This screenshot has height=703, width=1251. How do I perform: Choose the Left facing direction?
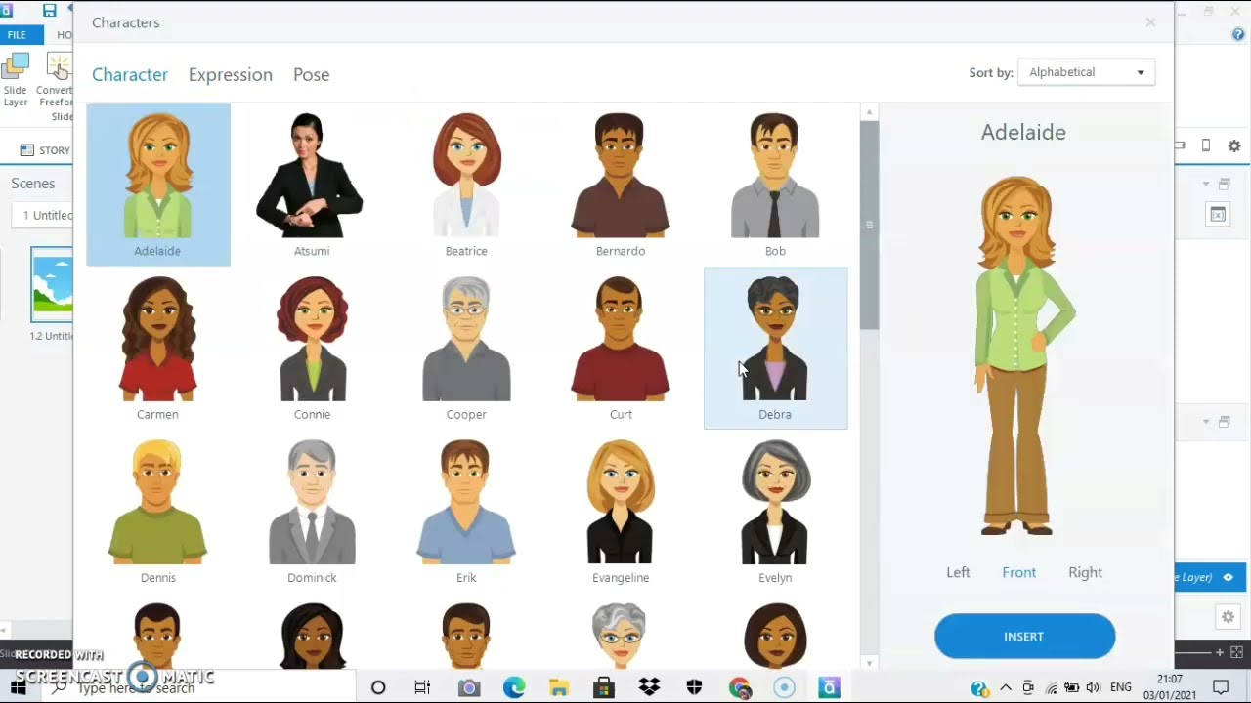click(x=958, y=573)
